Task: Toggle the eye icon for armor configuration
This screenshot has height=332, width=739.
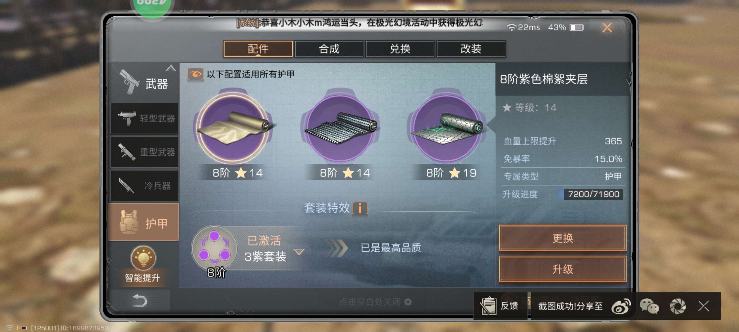Action: click(195, 74)
